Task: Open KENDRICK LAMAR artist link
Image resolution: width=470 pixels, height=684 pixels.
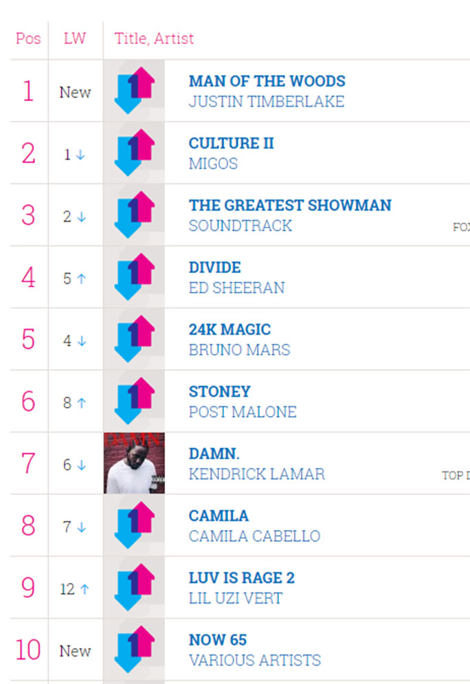Action: (x=257, y=474)
